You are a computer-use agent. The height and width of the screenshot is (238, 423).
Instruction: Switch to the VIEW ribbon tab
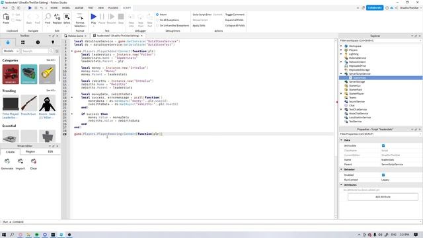[x=101, y=8]
